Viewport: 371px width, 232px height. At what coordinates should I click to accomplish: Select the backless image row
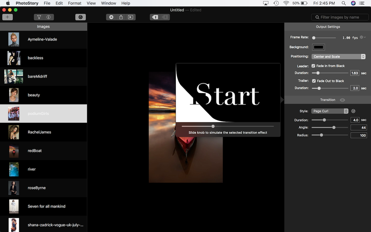coord(43,58)
